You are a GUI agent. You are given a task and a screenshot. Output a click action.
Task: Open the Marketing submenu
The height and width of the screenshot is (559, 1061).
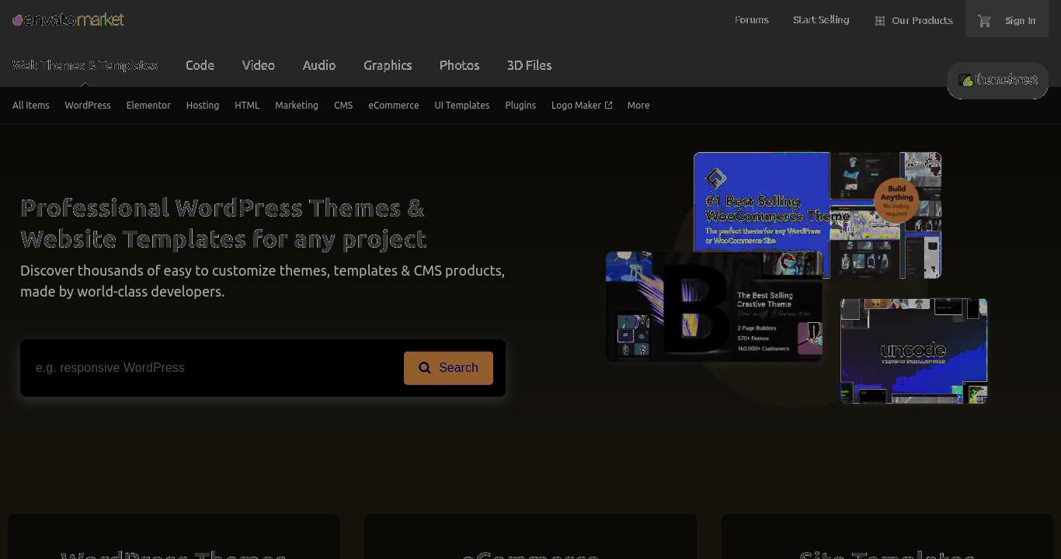click(x=297, y=106)
